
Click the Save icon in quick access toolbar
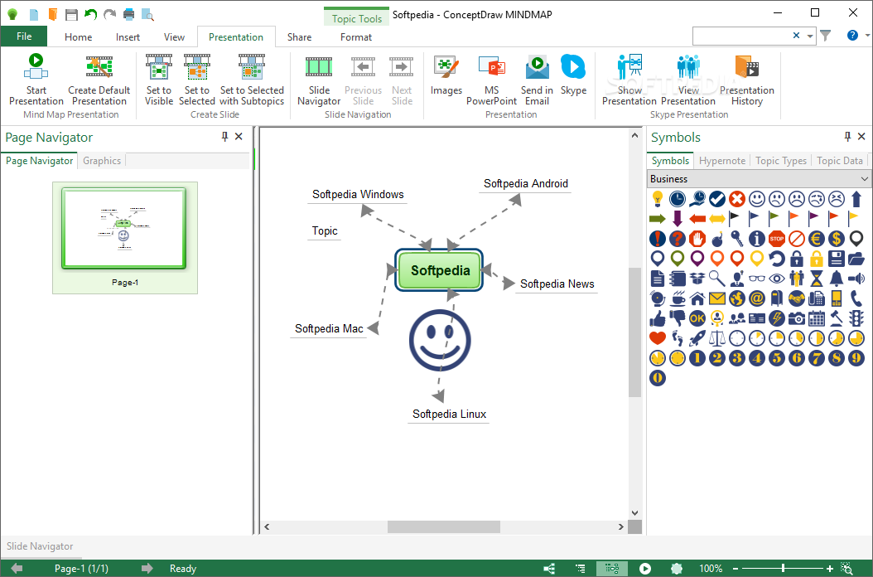pyautogui.click(x=71, y=14)
